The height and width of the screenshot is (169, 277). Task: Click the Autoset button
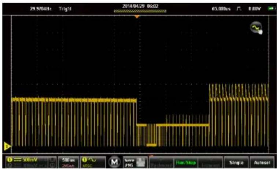click(x=262, y=162)
